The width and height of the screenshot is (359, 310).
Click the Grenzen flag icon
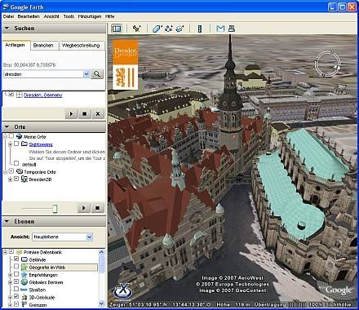[24, 304]
